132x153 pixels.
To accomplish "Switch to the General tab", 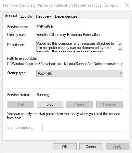I will point(11,16).
